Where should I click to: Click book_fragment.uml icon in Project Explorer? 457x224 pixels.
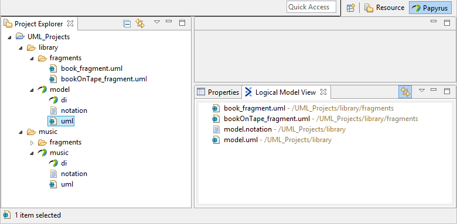(x=53, y=69)
